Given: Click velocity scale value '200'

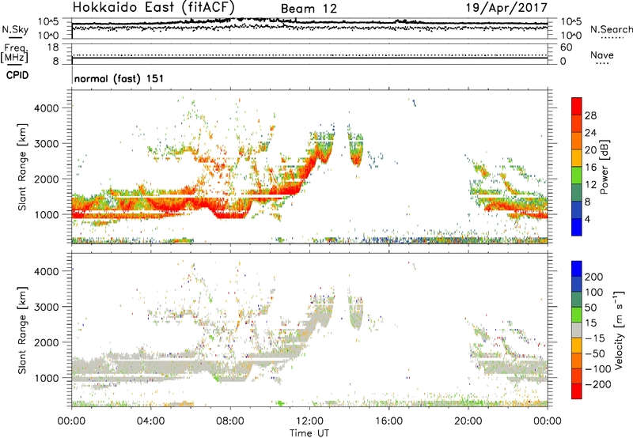Looking at the screenshot, I should (594, 277).
